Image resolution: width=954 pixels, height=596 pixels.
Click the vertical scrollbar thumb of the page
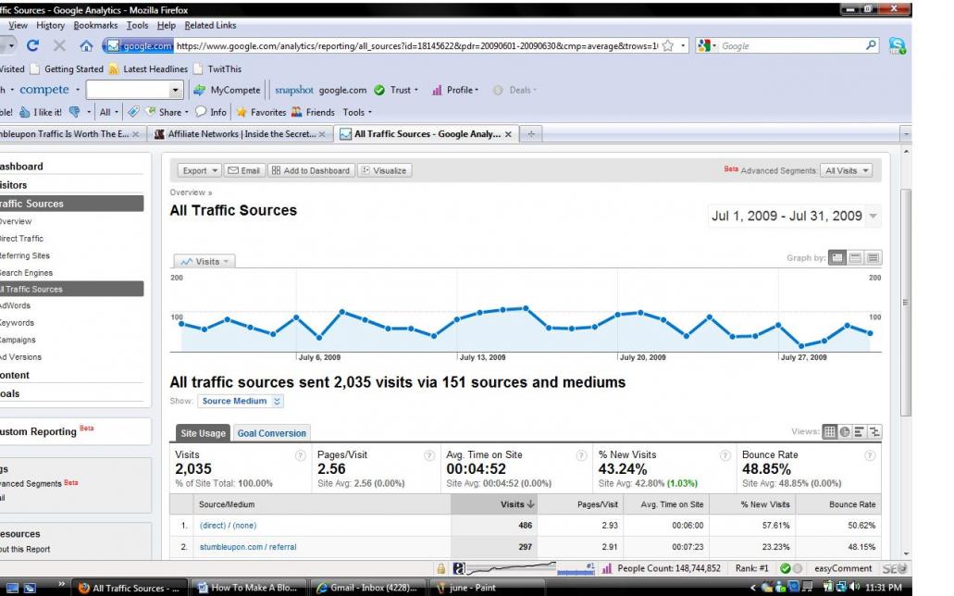(906, 303)
